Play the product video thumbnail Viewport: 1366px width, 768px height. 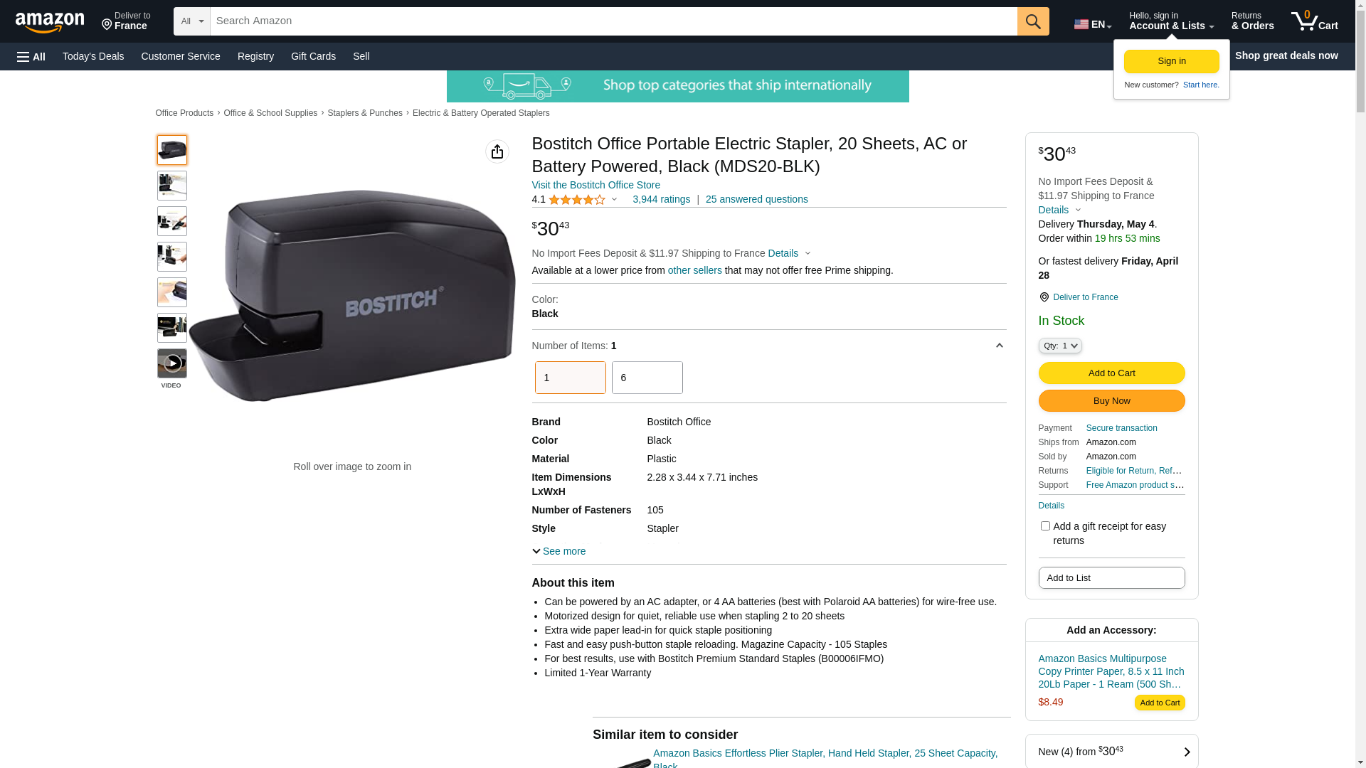[171, 363]
